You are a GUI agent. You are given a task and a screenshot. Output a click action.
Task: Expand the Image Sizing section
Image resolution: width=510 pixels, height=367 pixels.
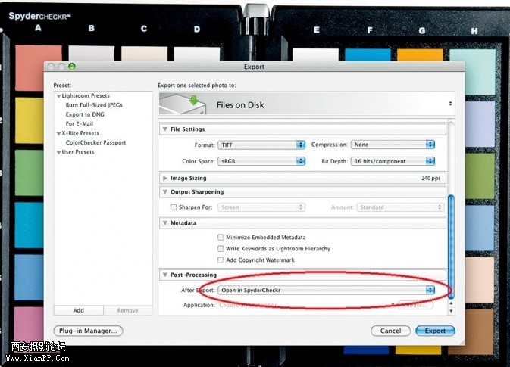point(165,178)
